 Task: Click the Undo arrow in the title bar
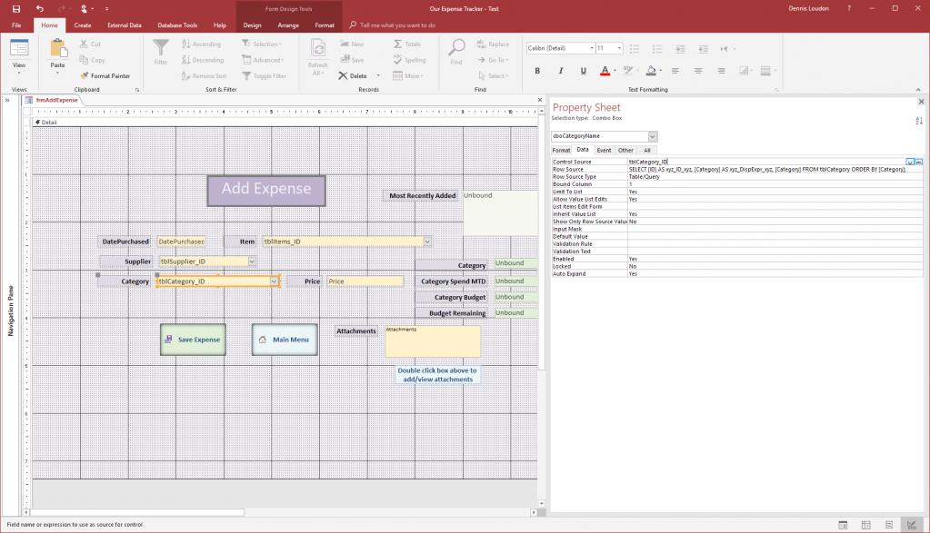39,8
